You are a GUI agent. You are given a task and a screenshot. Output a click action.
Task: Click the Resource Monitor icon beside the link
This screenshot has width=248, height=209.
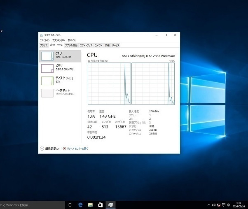point(64,149)
